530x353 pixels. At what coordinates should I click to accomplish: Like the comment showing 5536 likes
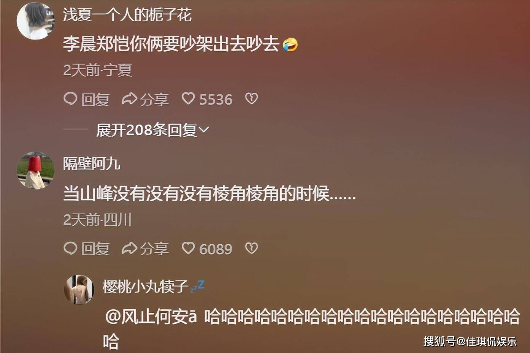tap(188, 99)
